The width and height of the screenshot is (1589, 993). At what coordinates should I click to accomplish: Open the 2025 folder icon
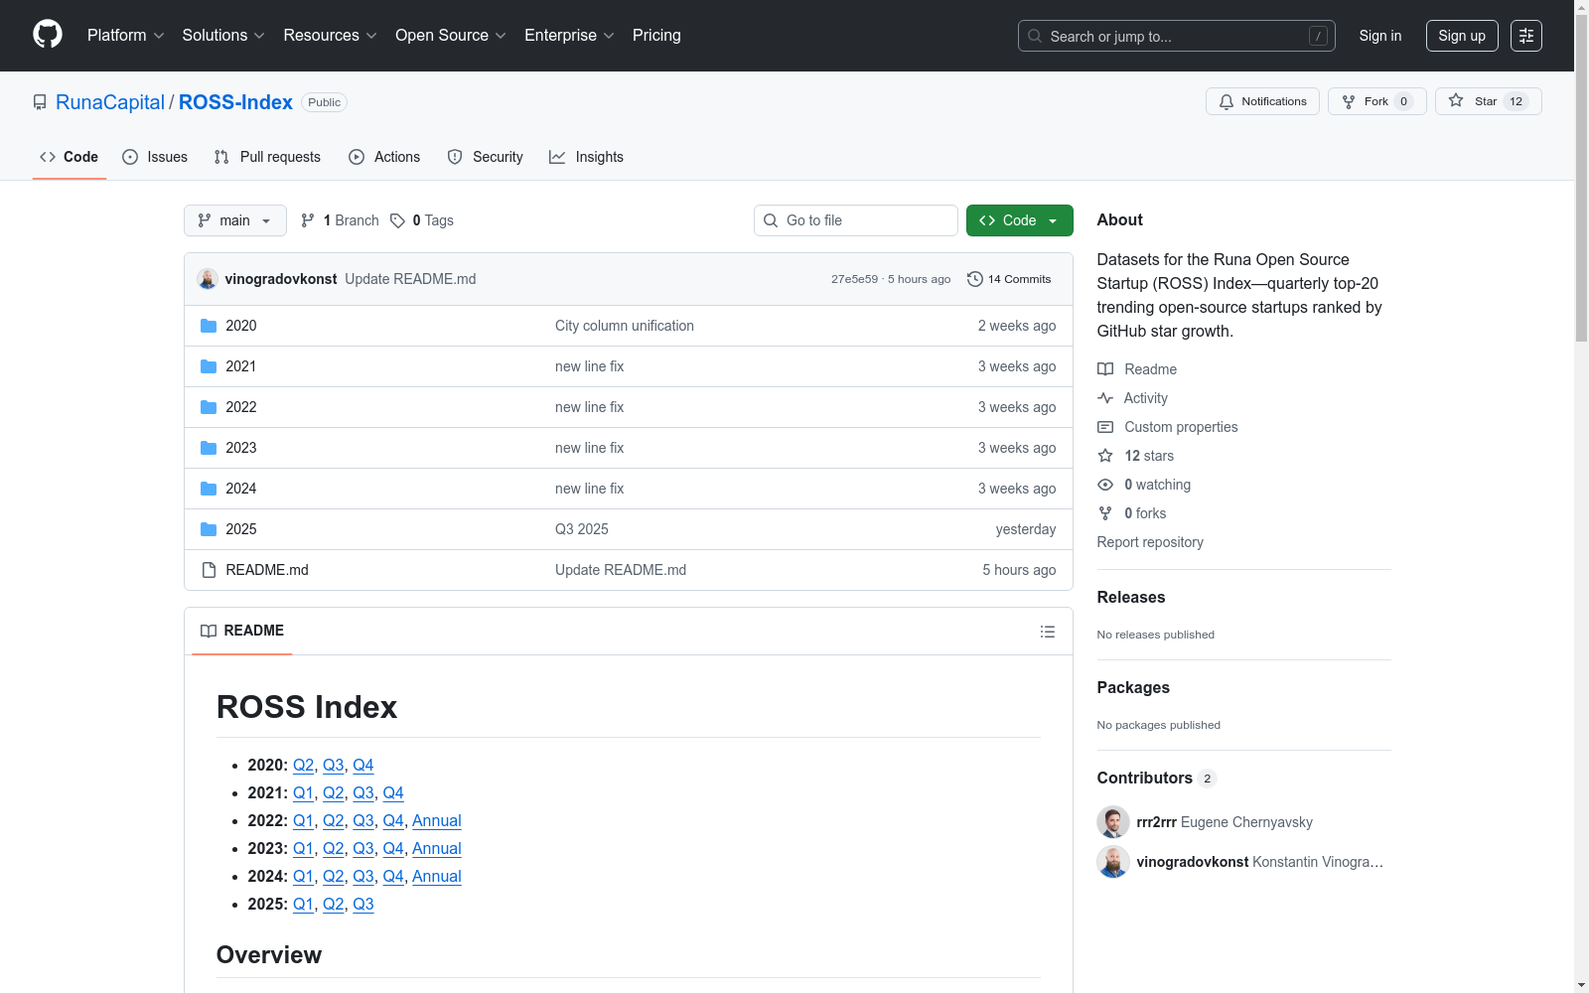click(x=209, y=529)
